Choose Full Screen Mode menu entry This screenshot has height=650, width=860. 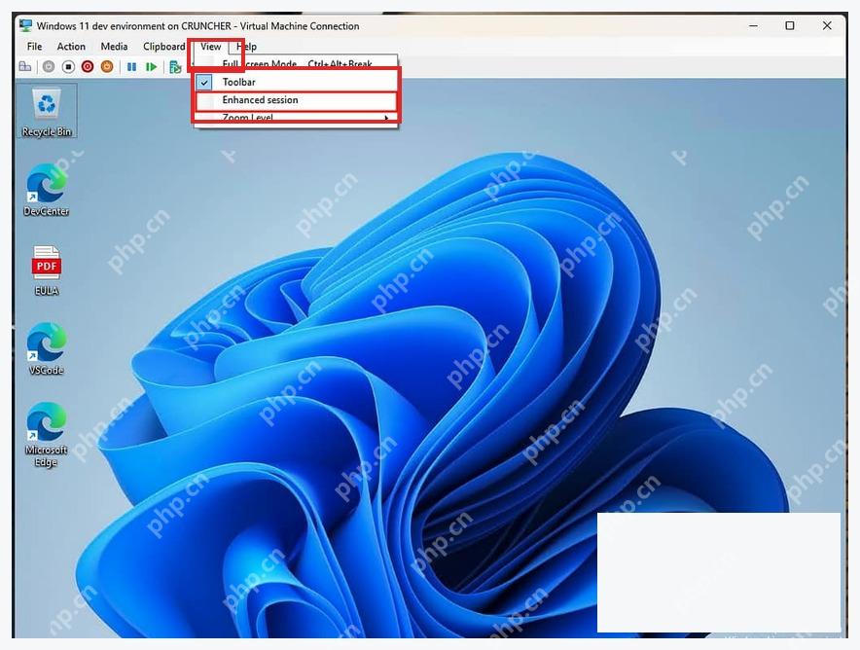tap(296, 63)
